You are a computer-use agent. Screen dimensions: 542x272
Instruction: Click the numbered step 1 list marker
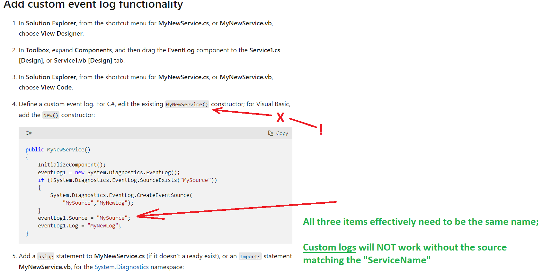(14, 23)
